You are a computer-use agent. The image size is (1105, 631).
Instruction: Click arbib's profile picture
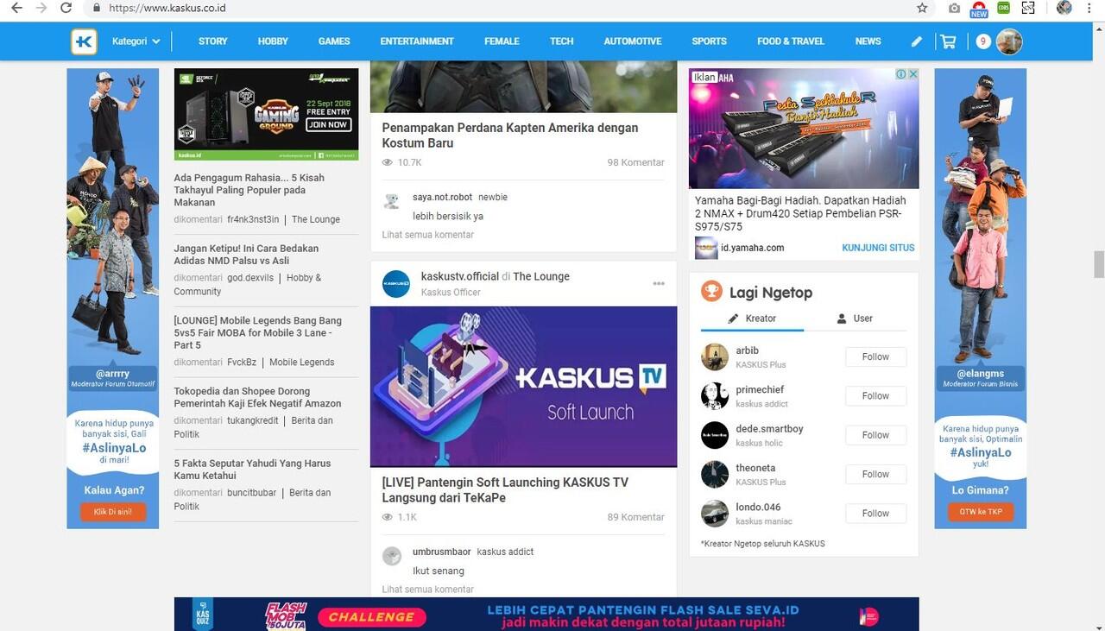pyautogui.click(x=715, y=357)
